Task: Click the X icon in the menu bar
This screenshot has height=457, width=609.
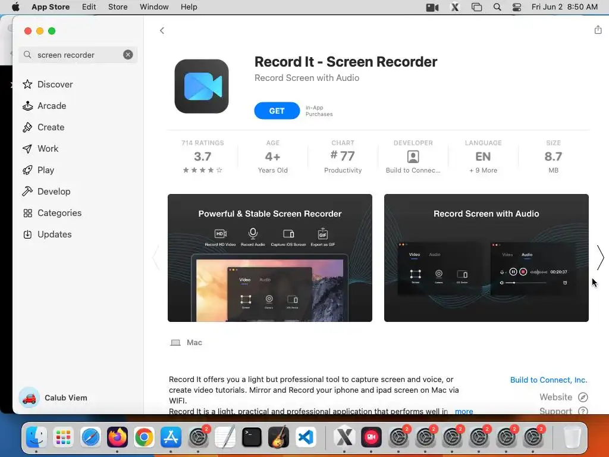Action: coord(455,7)
